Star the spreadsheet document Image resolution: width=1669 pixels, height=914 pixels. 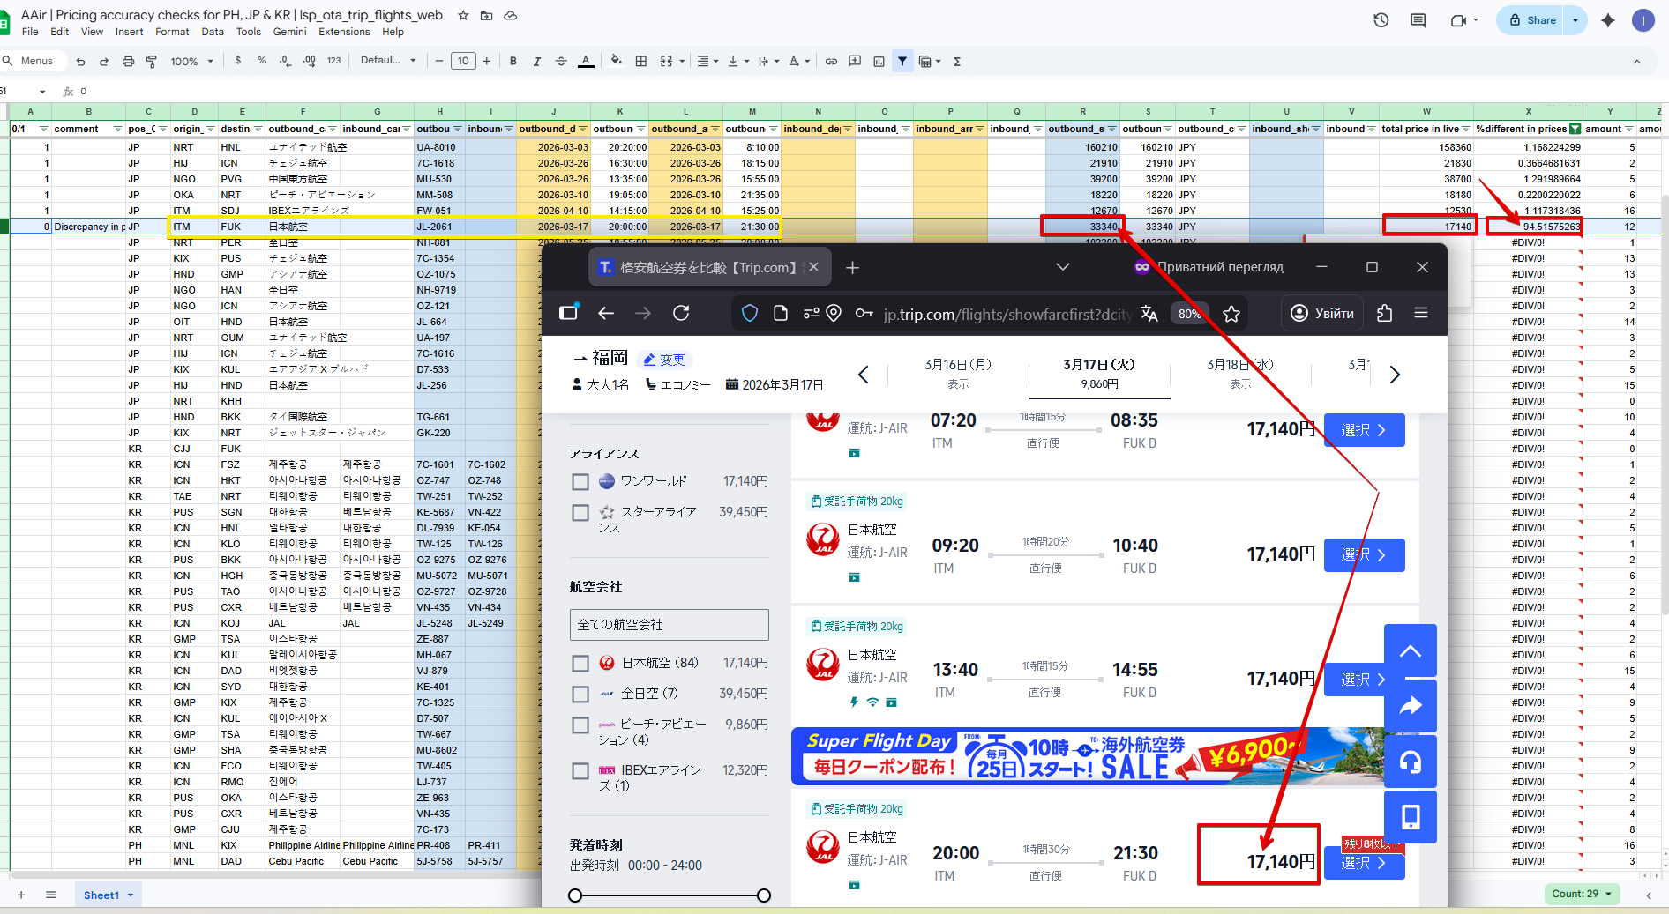click(463, 15)
